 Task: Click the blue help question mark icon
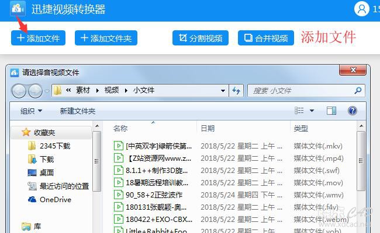(x=352, y=111)
